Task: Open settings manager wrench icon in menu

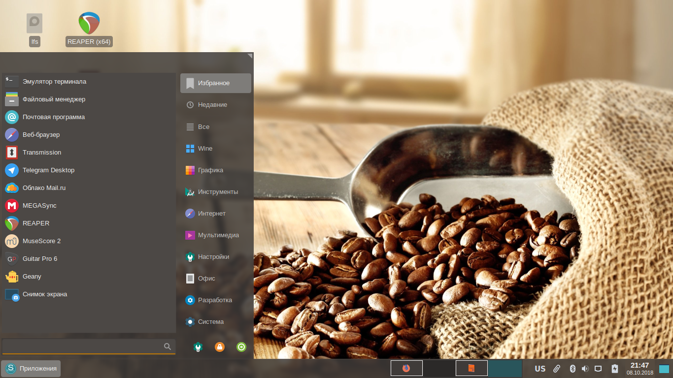Action: point(198,347)
